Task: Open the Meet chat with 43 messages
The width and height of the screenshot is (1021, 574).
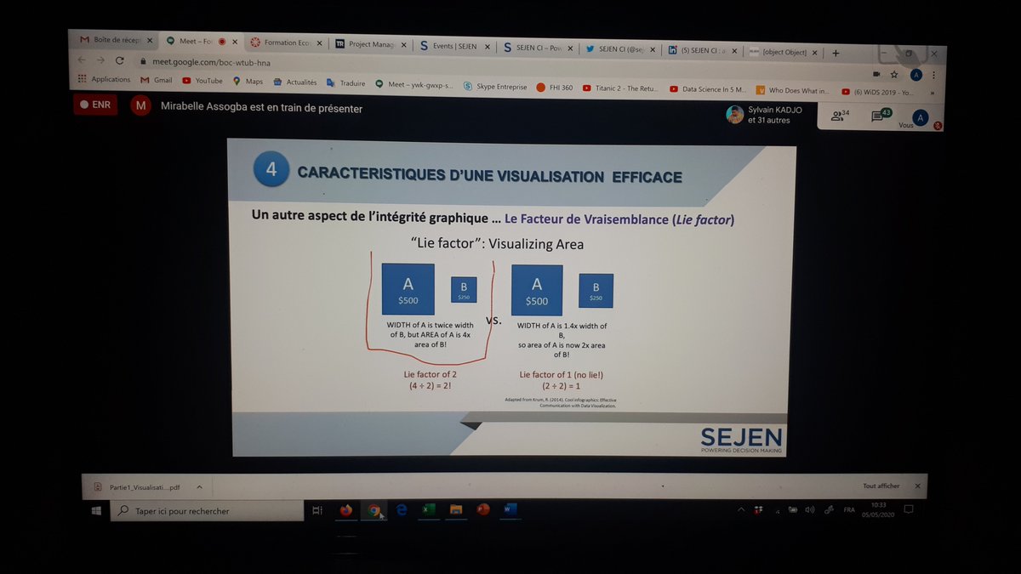Action: [881, 116]
